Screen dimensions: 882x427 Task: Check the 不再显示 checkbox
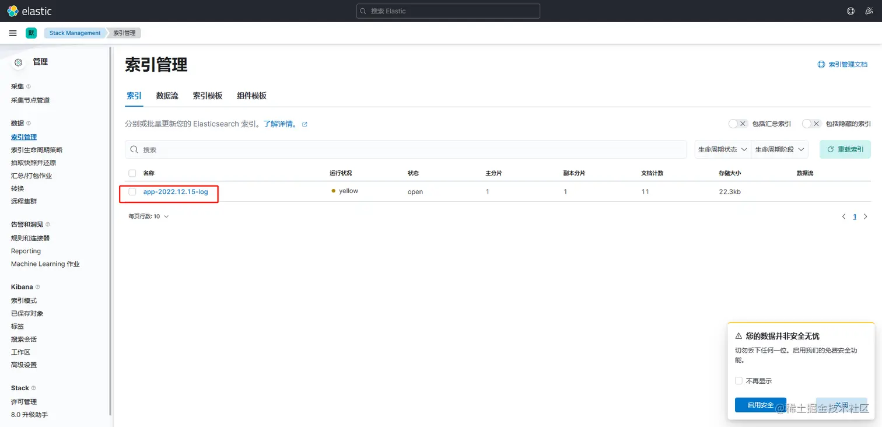click(x=738, y=381)
